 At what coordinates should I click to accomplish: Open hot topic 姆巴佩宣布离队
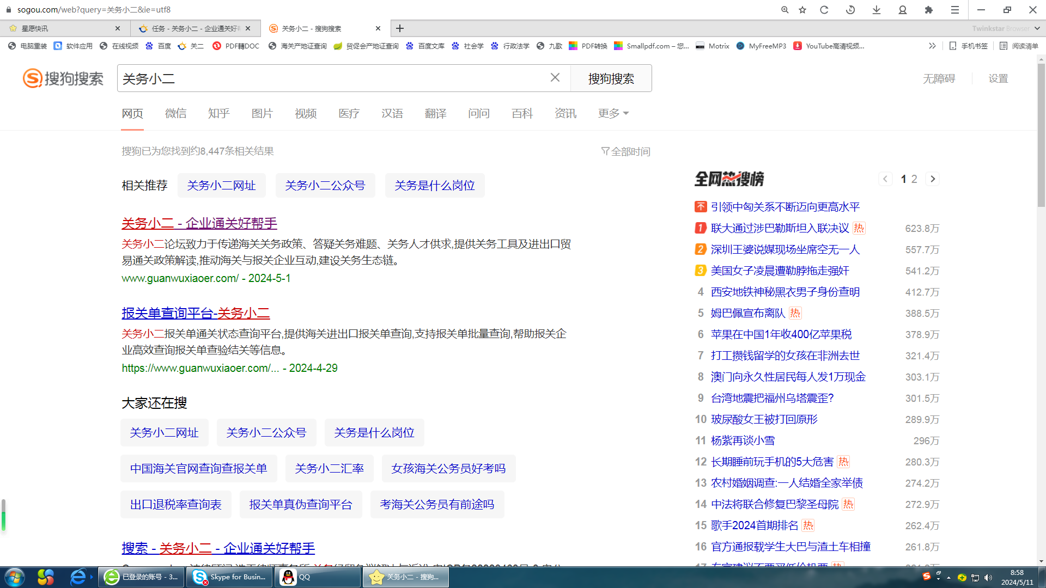(x=748, y=313)
